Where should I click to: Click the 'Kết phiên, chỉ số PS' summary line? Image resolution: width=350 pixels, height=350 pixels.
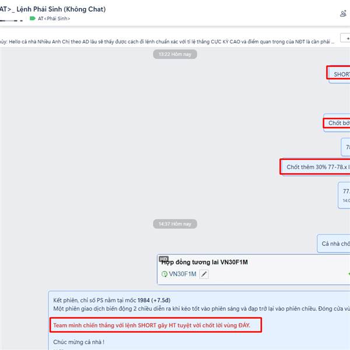[x=111, y=300]
